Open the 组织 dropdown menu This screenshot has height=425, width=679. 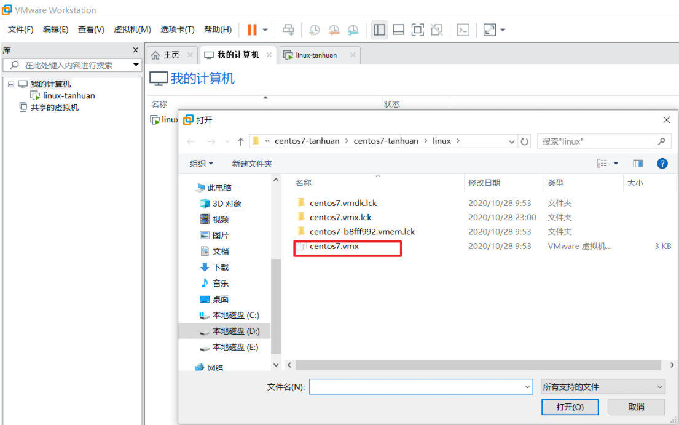(202, 164)
